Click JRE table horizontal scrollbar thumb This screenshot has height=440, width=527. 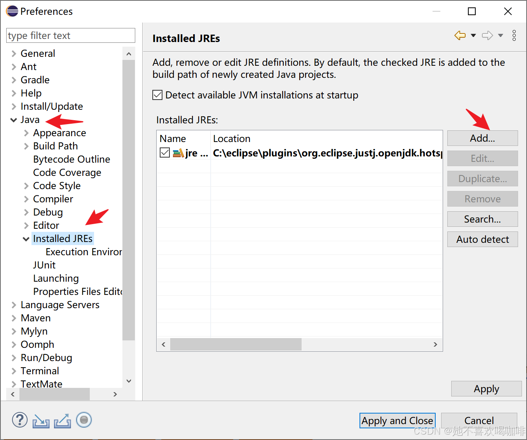pyautogui.click(x=236, y=344)
